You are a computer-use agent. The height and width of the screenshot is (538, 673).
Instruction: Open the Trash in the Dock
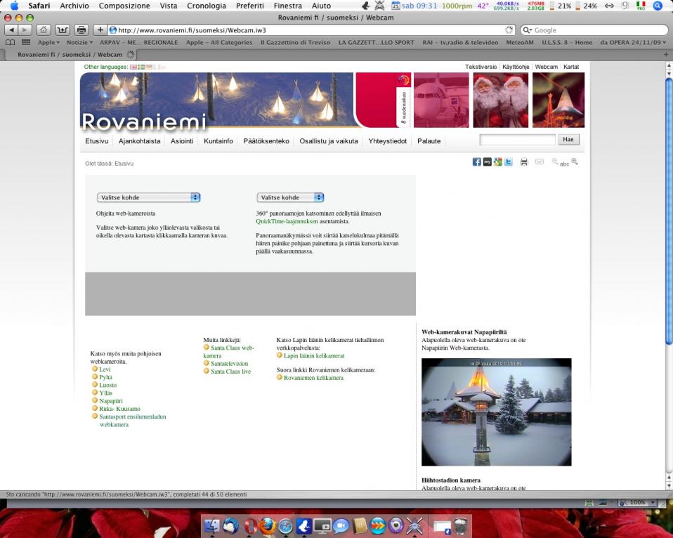[461, 526]
